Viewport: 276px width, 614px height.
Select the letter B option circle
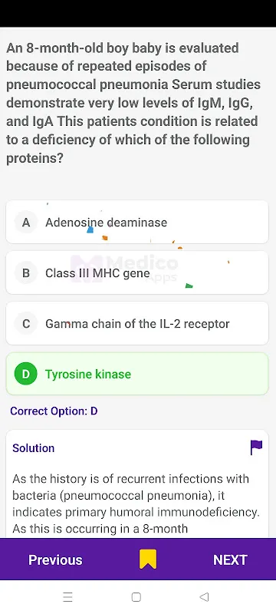[x=26, y=273]
